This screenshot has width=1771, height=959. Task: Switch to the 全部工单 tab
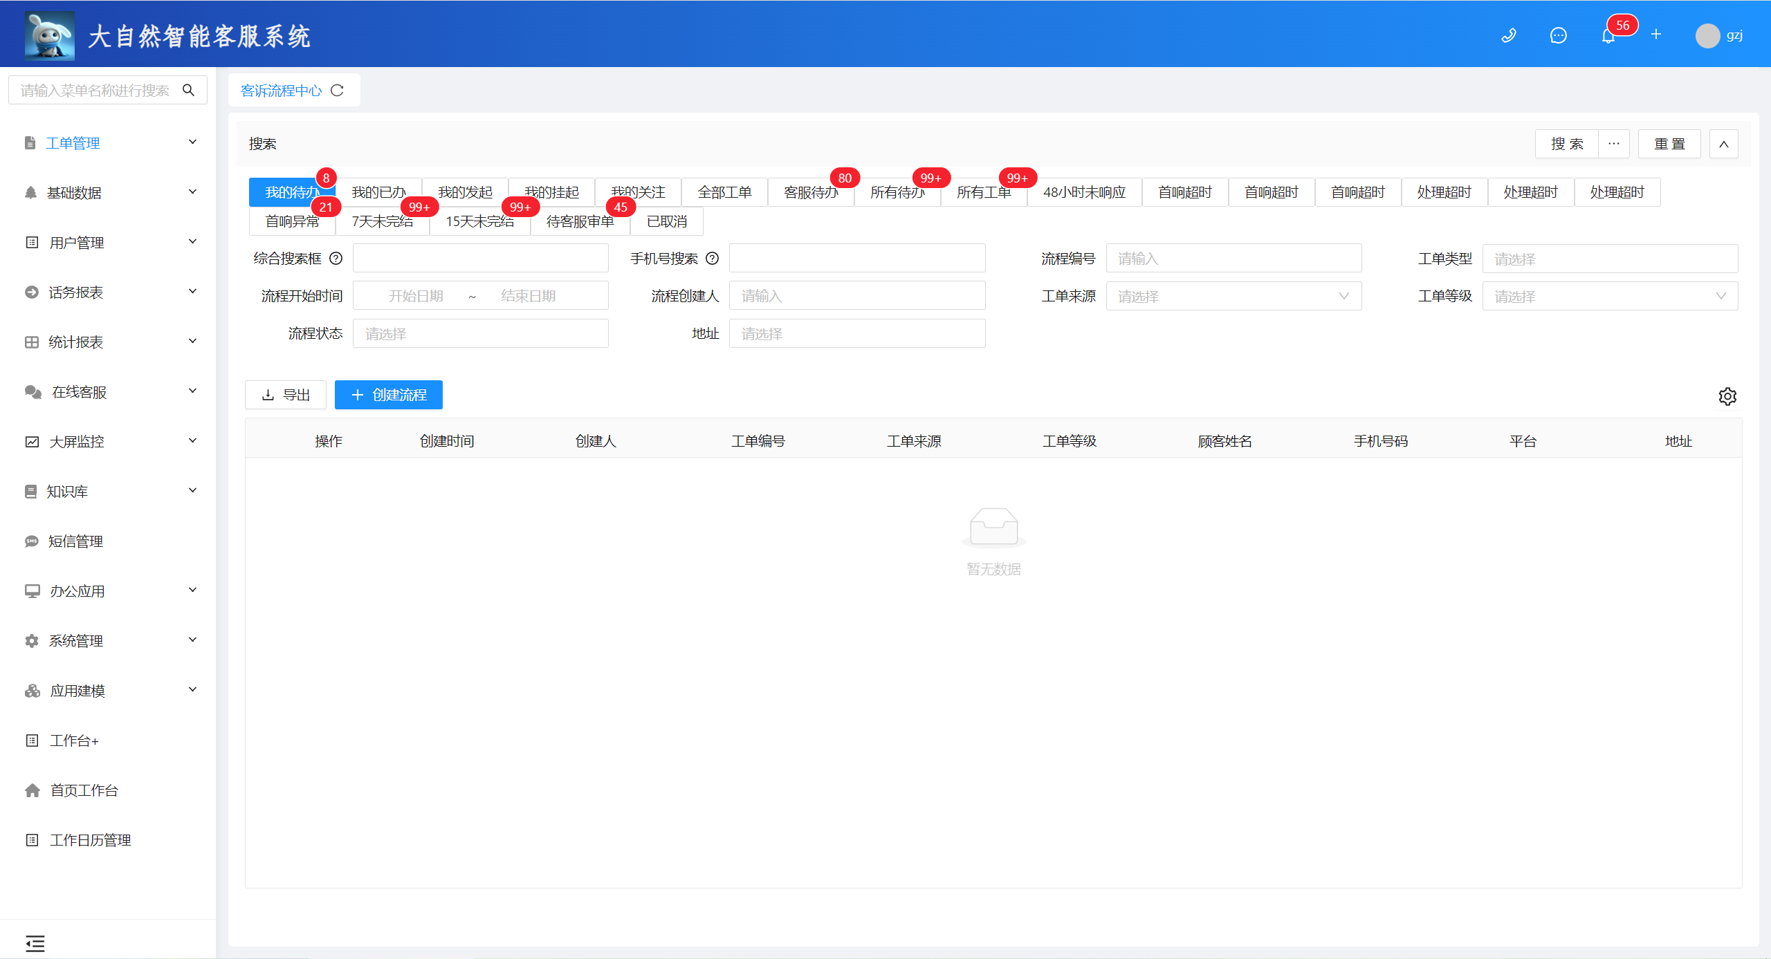724,192
